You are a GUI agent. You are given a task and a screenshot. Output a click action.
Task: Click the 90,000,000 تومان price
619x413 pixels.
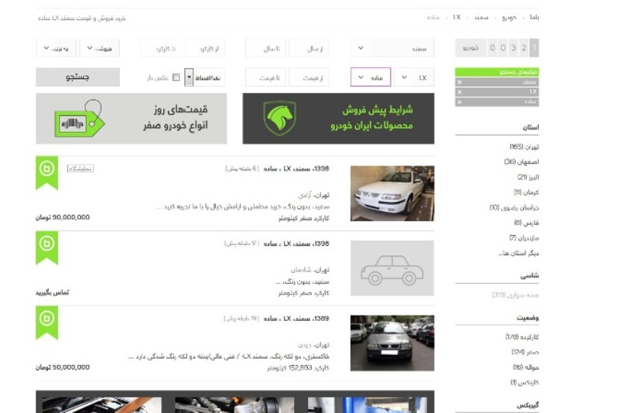[63, 217]
